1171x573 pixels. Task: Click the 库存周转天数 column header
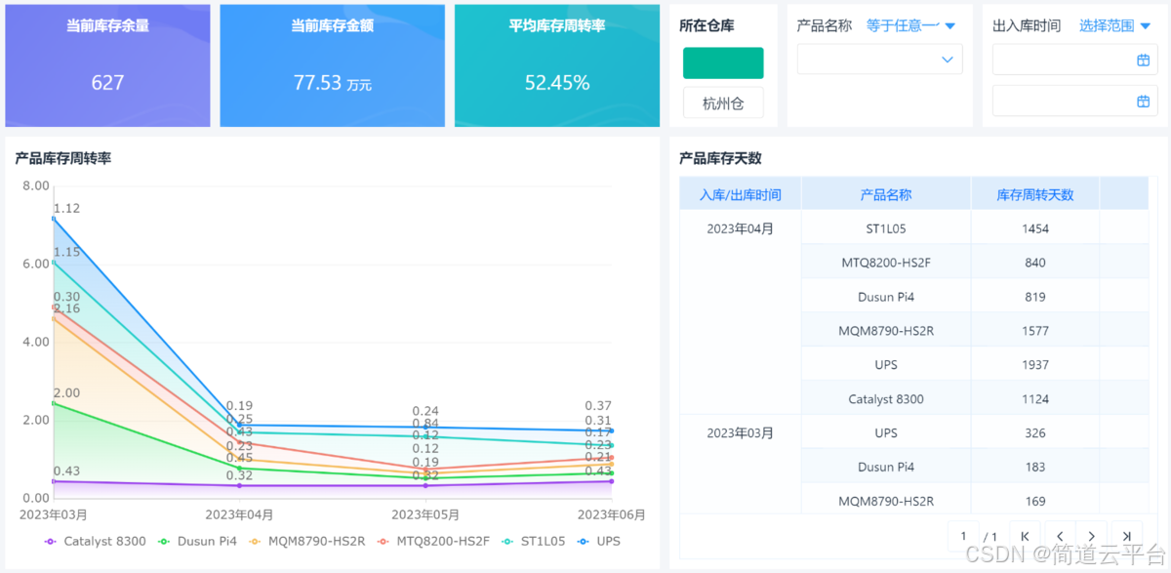tap(1035, 194)
